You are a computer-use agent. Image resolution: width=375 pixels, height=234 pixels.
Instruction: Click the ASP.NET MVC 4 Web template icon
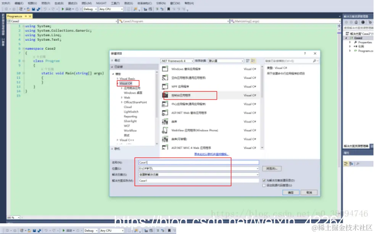(x=165, y=147)
